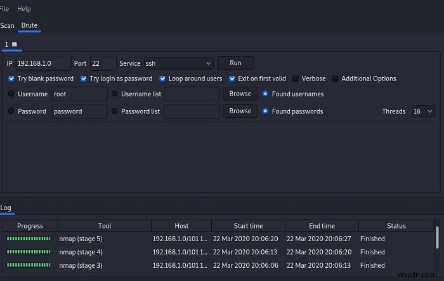Sort log by Tool column header
The width and height of the screenshot is (444, 281).
[x=105, y=226]
